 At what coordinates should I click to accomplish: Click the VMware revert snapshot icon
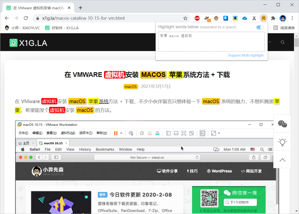pos(150,133)
